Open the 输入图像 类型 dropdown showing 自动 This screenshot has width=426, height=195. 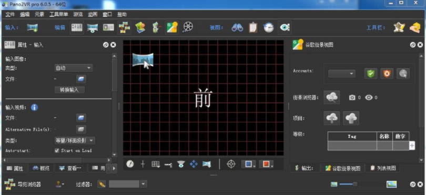[x=73, y=68]
